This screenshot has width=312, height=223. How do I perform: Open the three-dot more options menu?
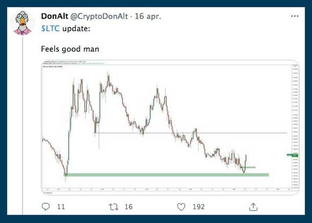coord(294,16)
